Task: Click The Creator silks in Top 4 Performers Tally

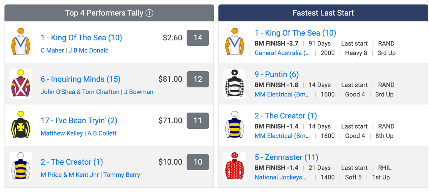Action: (21, 167)
